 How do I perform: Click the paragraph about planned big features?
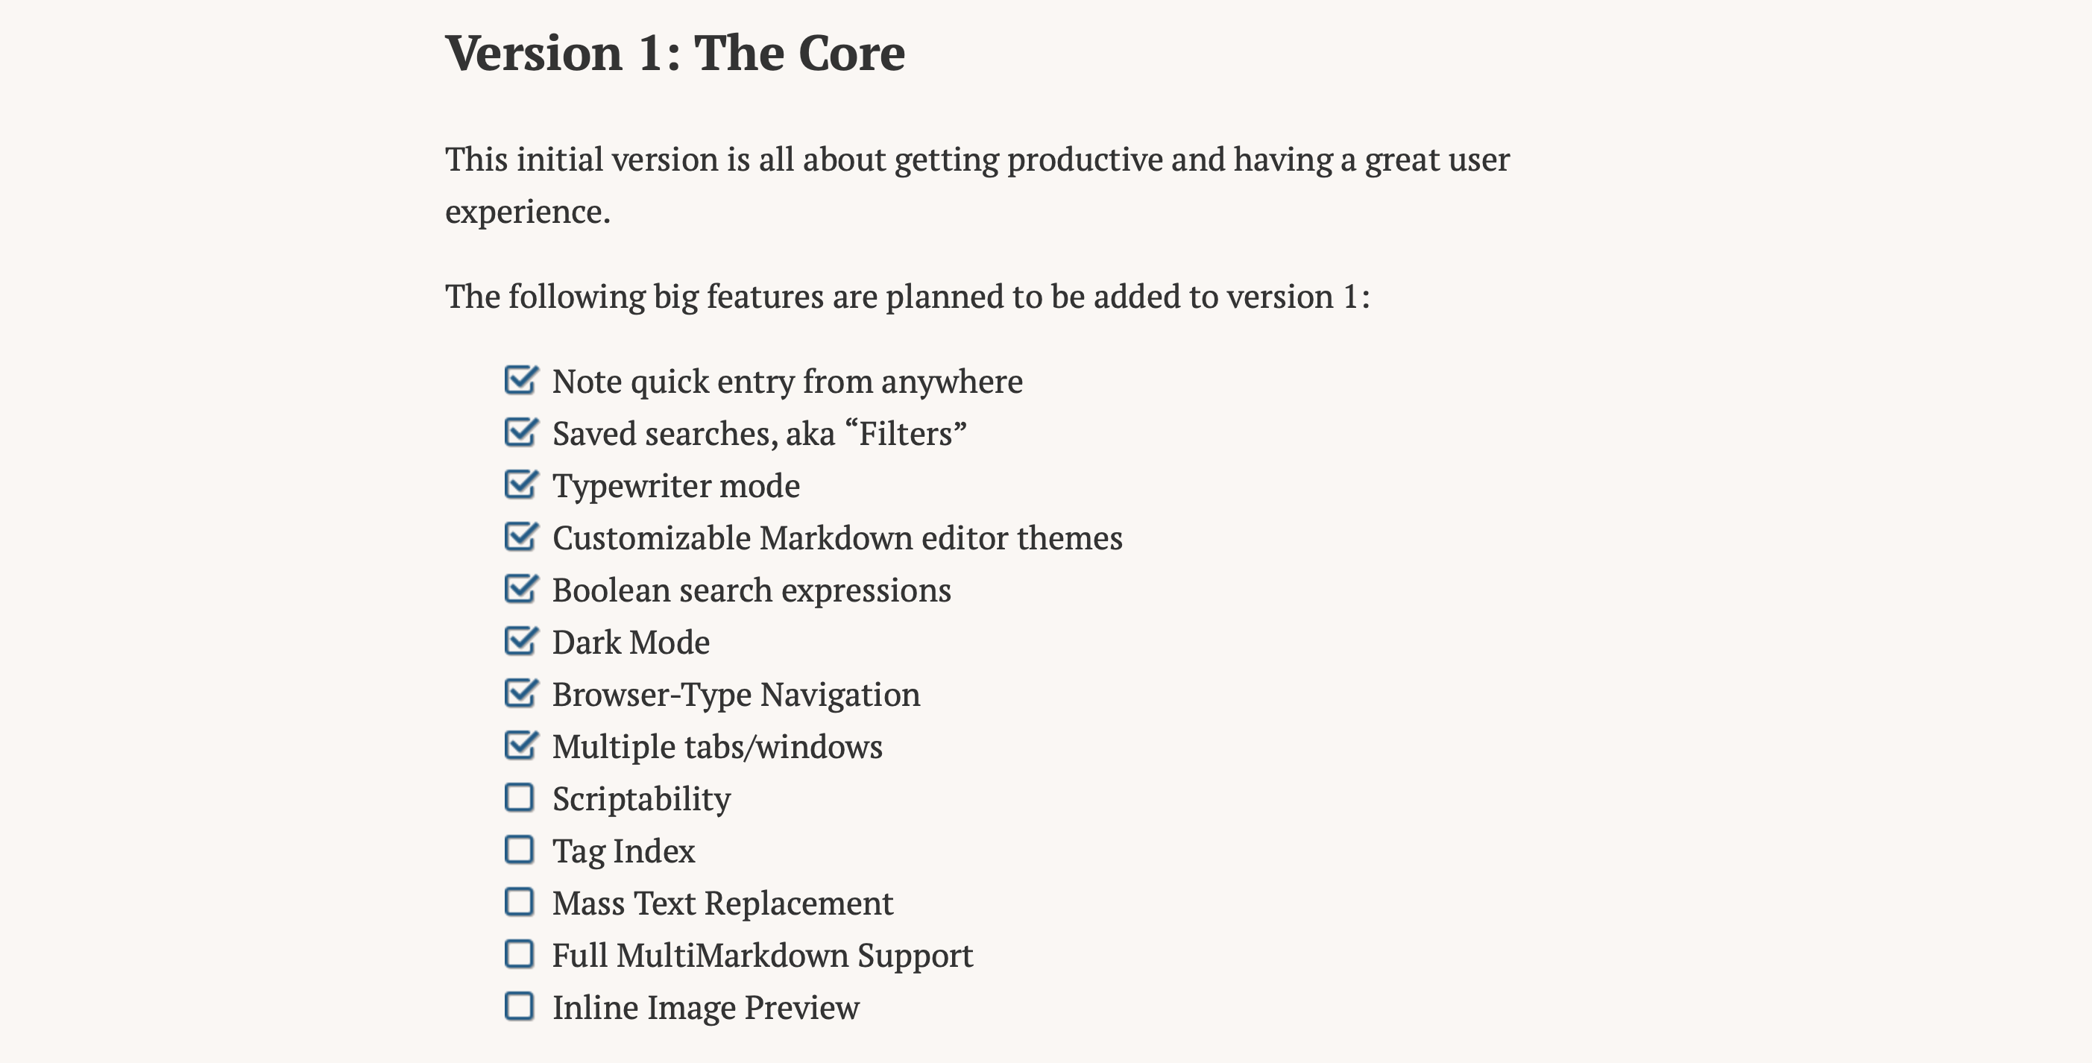pyautogui.click(x=907, y=297)
